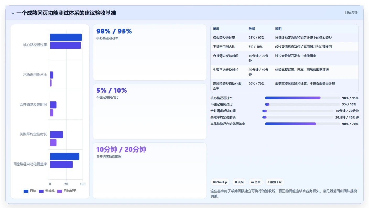Click 高风险路径自动化覆盖率 in the table
The image size is (369, 208).
click(x=227, y=86)
